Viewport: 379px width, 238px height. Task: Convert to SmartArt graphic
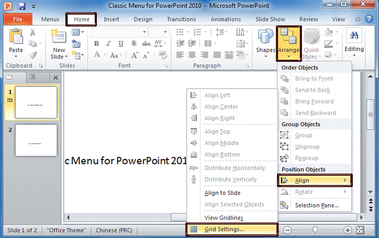pyautogui.click(x=242, y=55)
